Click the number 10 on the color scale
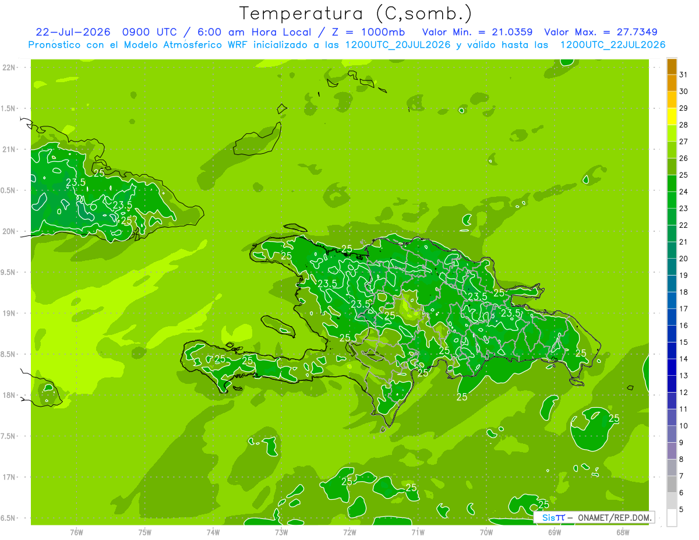 coord(684,426)
